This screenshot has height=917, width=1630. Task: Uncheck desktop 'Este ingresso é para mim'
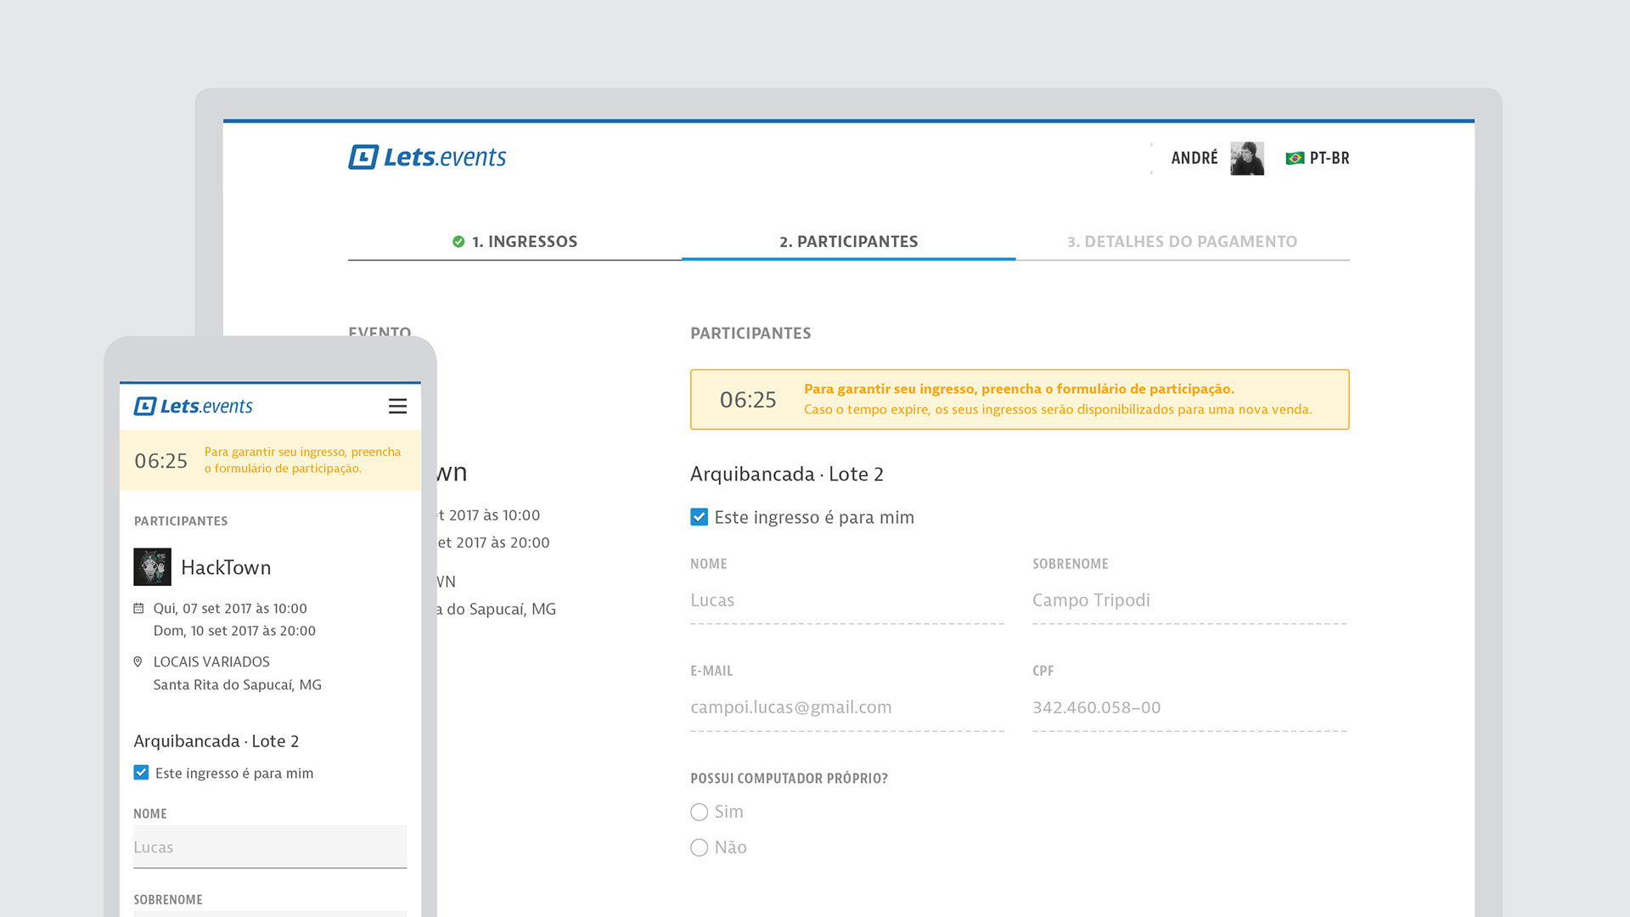point(699,517)
